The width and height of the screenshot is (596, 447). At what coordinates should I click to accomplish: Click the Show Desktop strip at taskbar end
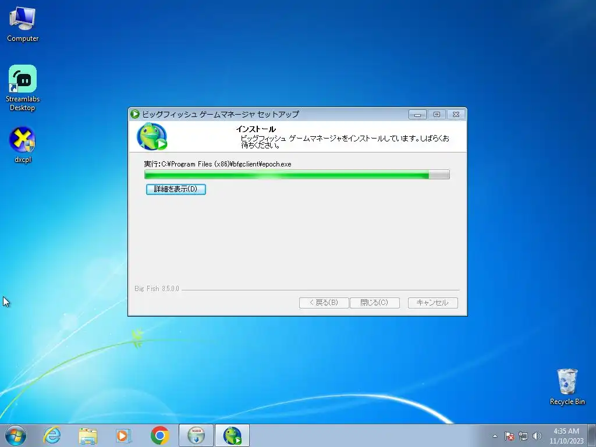[x=592, y=435]
